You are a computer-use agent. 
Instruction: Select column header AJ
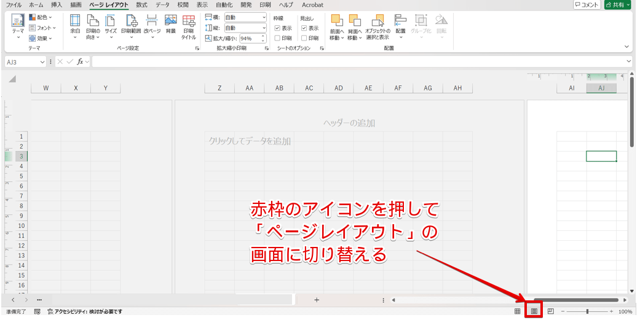point(601,88)
